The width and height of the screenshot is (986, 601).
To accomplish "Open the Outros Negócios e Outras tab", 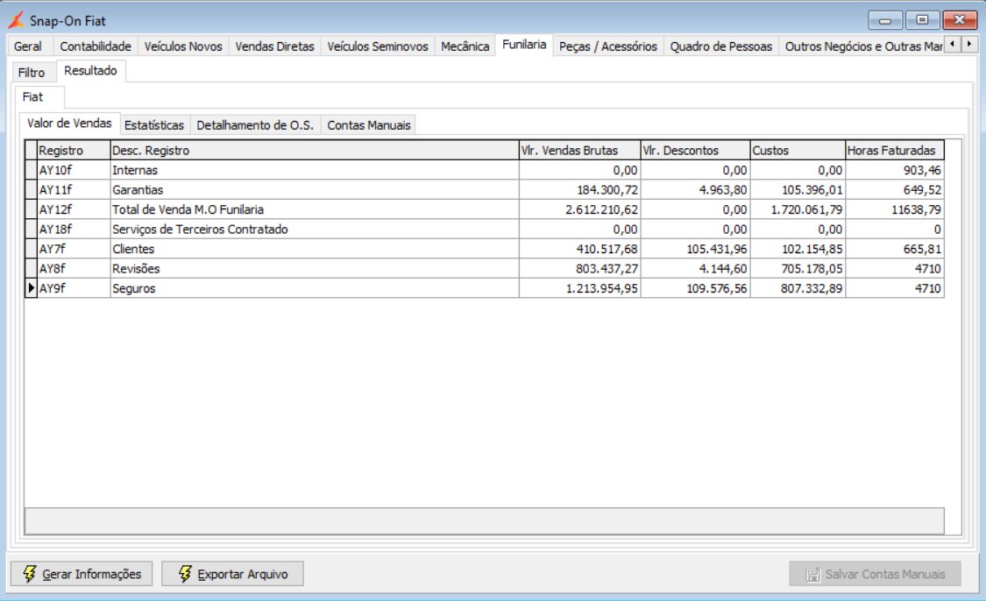I will (x=862, y=46).
